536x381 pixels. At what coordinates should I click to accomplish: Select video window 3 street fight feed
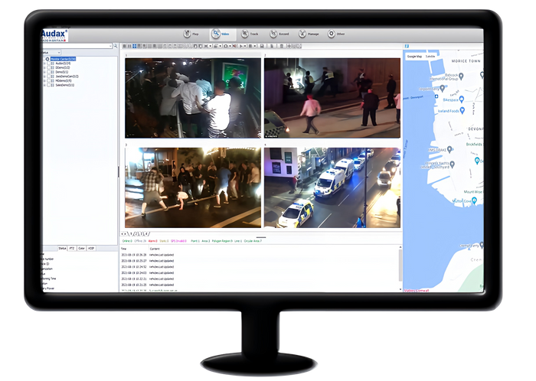[x=193, y=187]
